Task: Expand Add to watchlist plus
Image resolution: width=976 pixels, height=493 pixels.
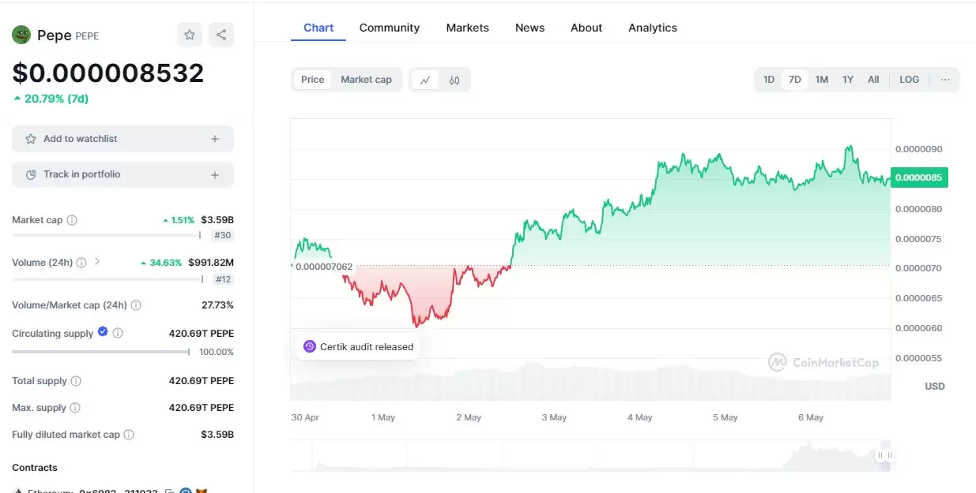Action: click(x=215, y=139)
